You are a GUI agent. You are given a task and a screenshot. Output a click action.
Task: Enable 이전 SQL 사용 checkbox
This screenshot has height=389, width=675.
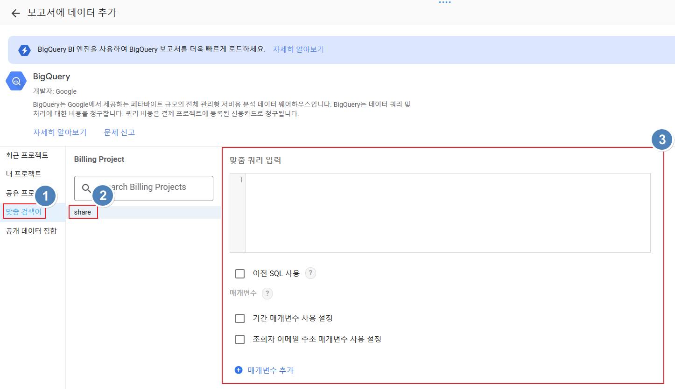click(240, 274)
